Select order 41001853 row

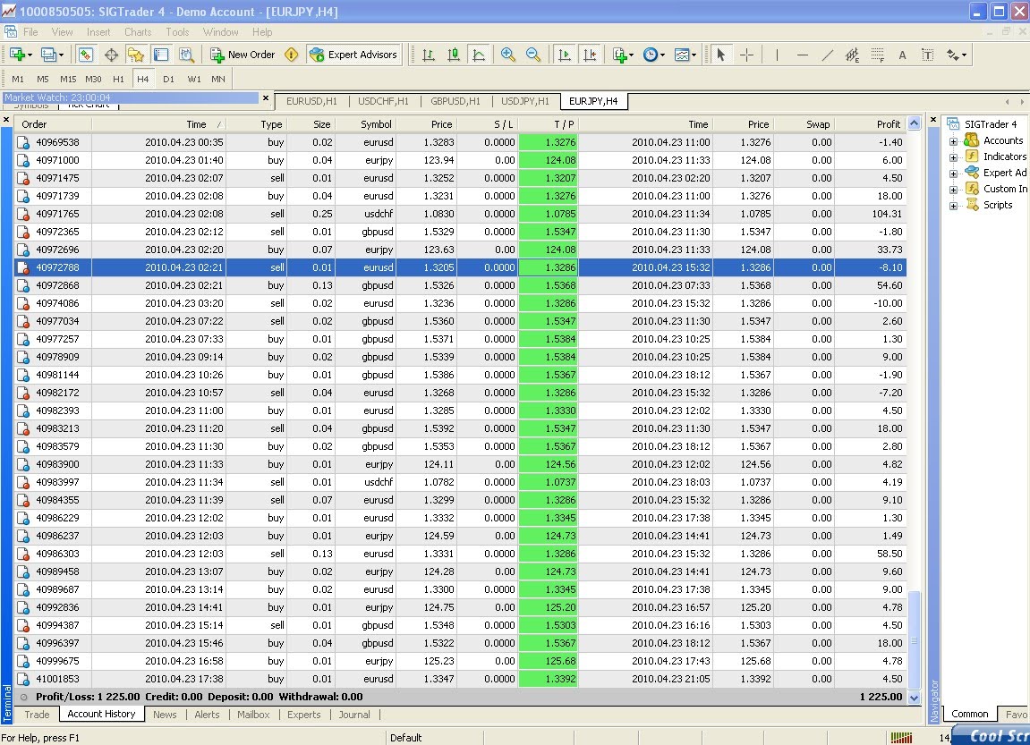[461, 679]
